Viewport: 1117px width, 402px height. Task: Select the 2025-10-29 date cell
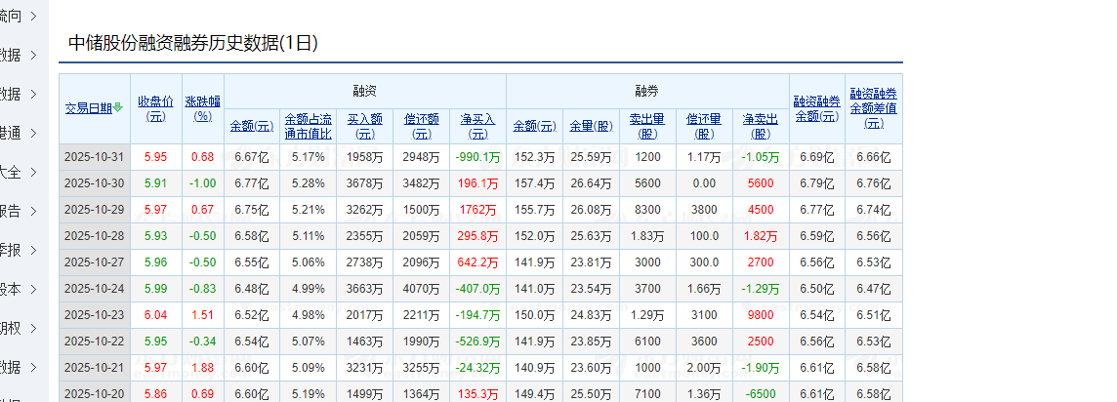[x=94, y=210]
